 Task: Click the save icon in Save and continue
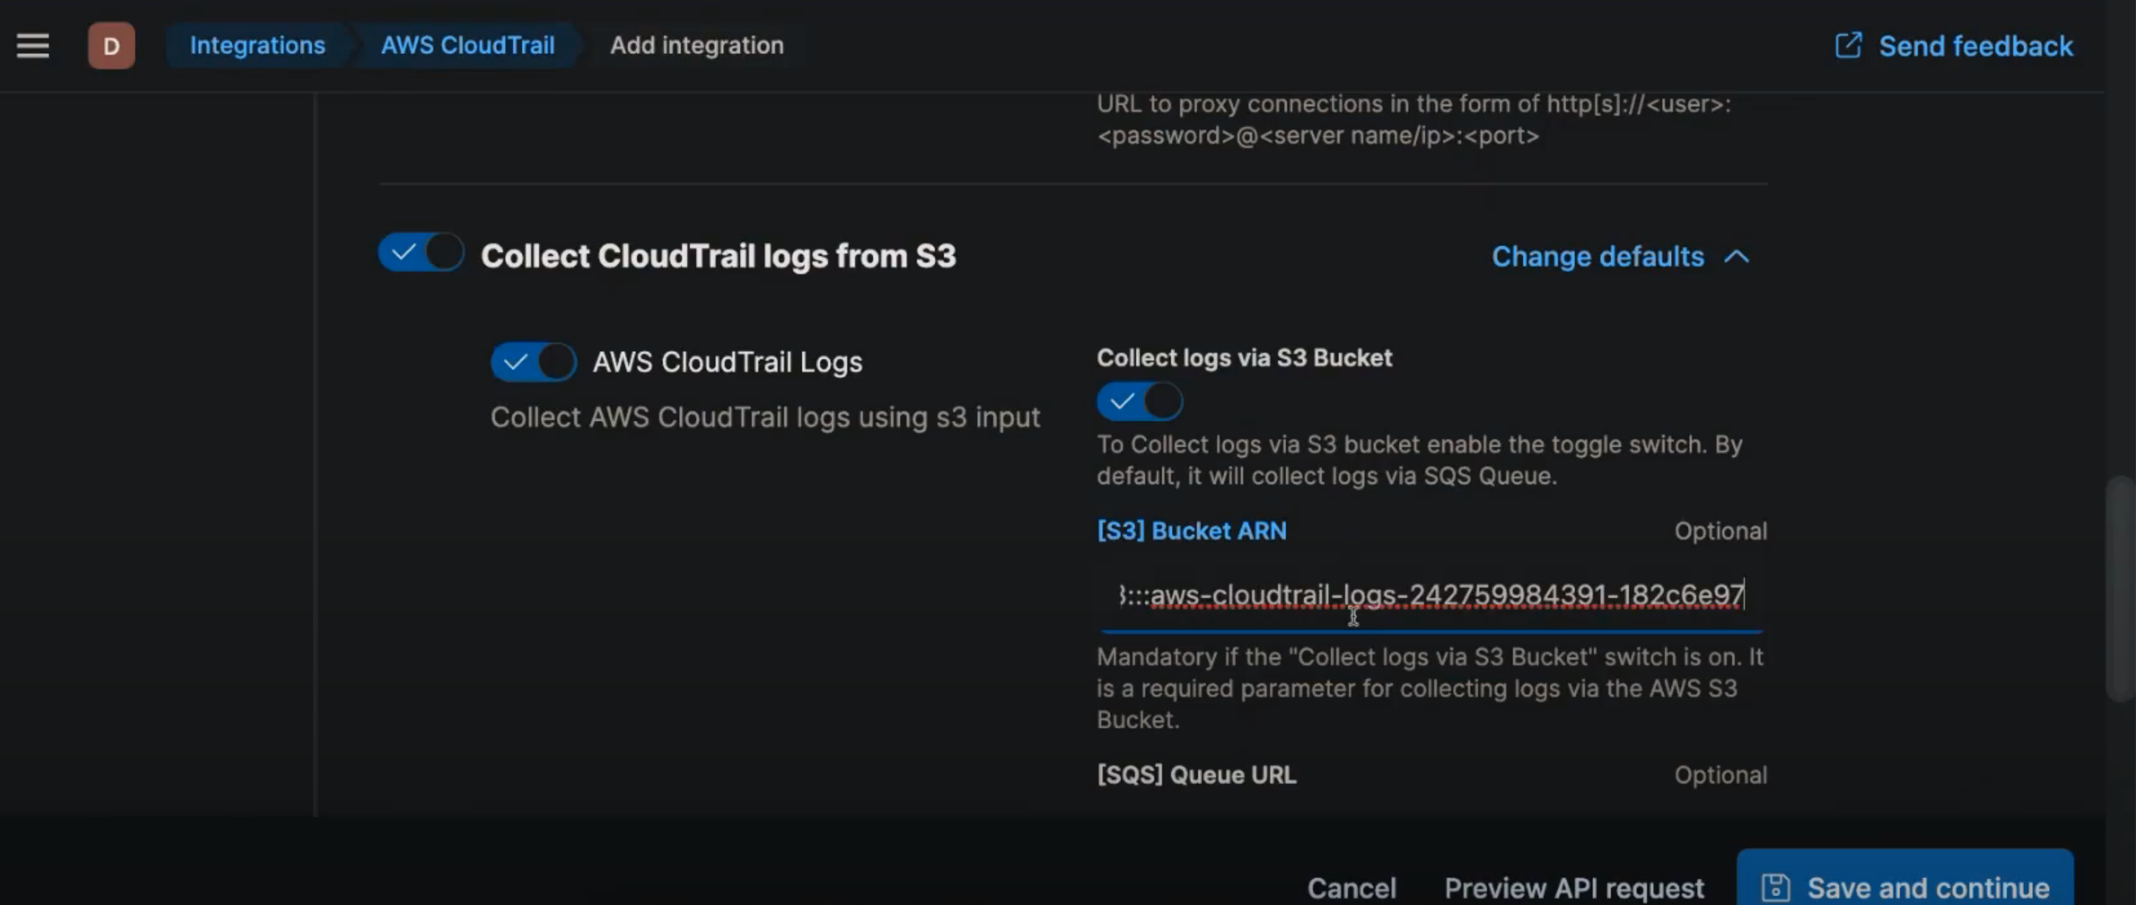tap(1776, 887)
